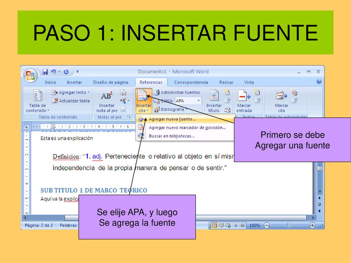
Task: Switch to print layout view icon
Action: point(214,225)
